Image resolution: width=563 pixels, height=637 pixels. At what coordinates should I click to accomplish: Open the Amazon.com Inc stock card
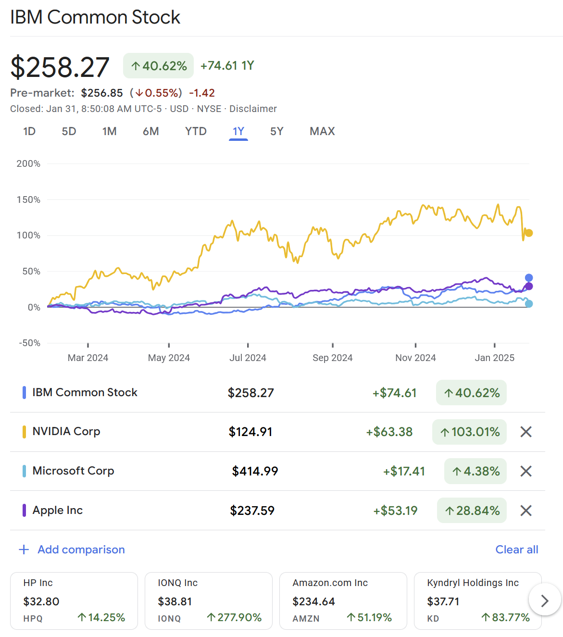(343, 600)
